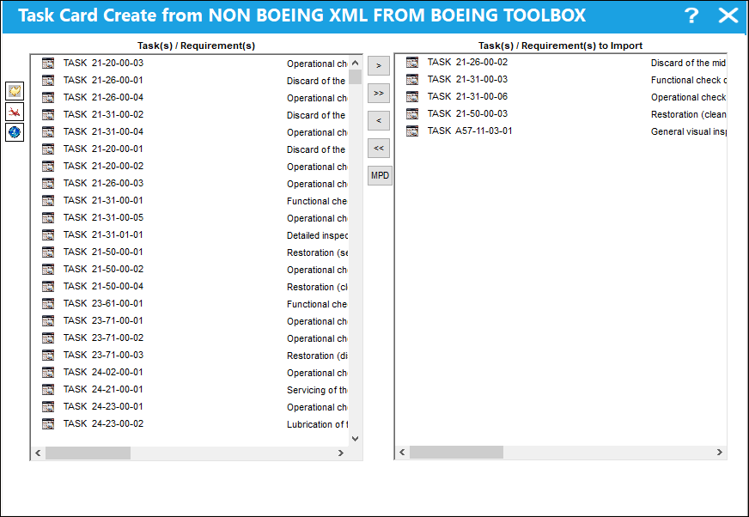
Task: Click up arrow of left list vertical scrollbar
Action: (355, 63)
